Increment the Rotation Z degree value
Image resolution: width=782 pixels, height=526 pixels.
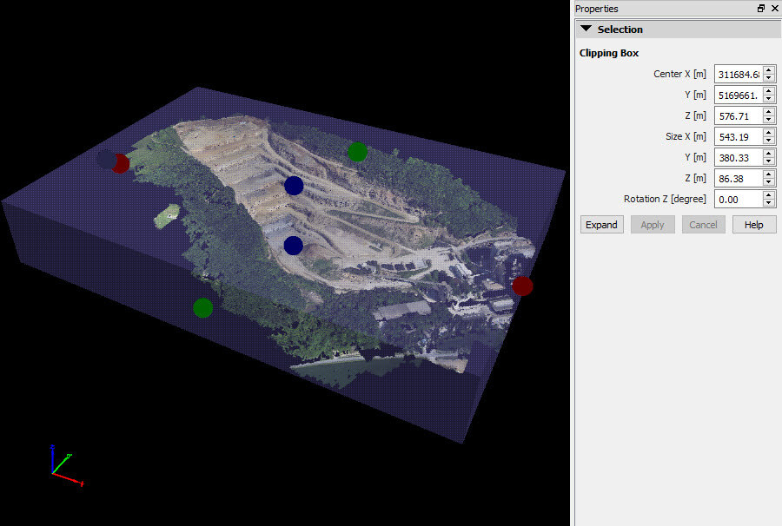pos(769,195)
